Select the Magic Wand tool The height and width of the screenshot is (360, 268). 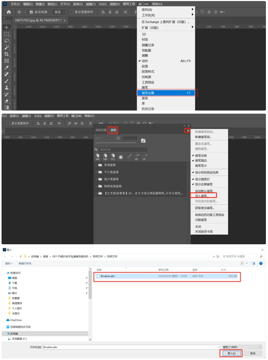tap(7, 48)
